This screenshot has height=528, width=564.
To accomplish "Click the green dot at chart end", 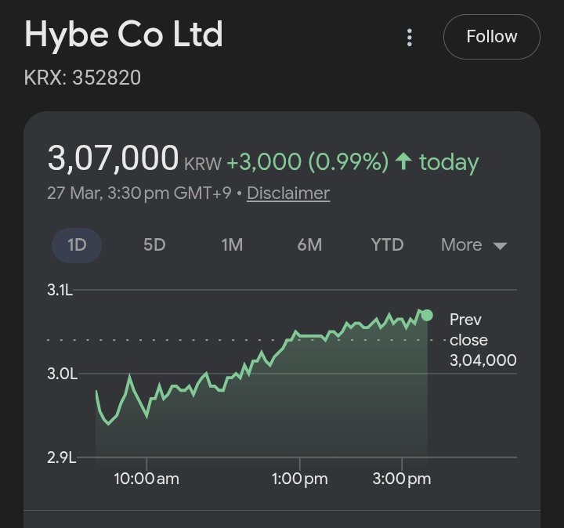I will pyautogui.click(x=427, y=315).
